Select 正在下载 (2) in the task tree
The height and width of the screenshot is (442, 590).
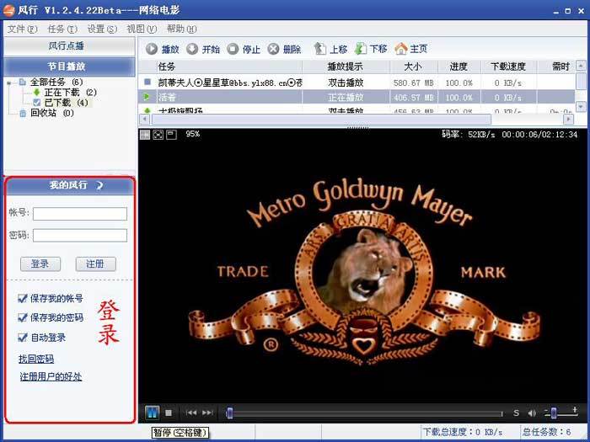click(x=70, y=92)
